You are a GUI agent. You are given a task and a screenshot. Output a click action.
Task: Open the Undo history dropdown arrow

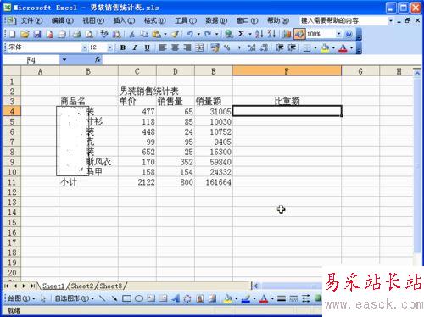[198, 34]
